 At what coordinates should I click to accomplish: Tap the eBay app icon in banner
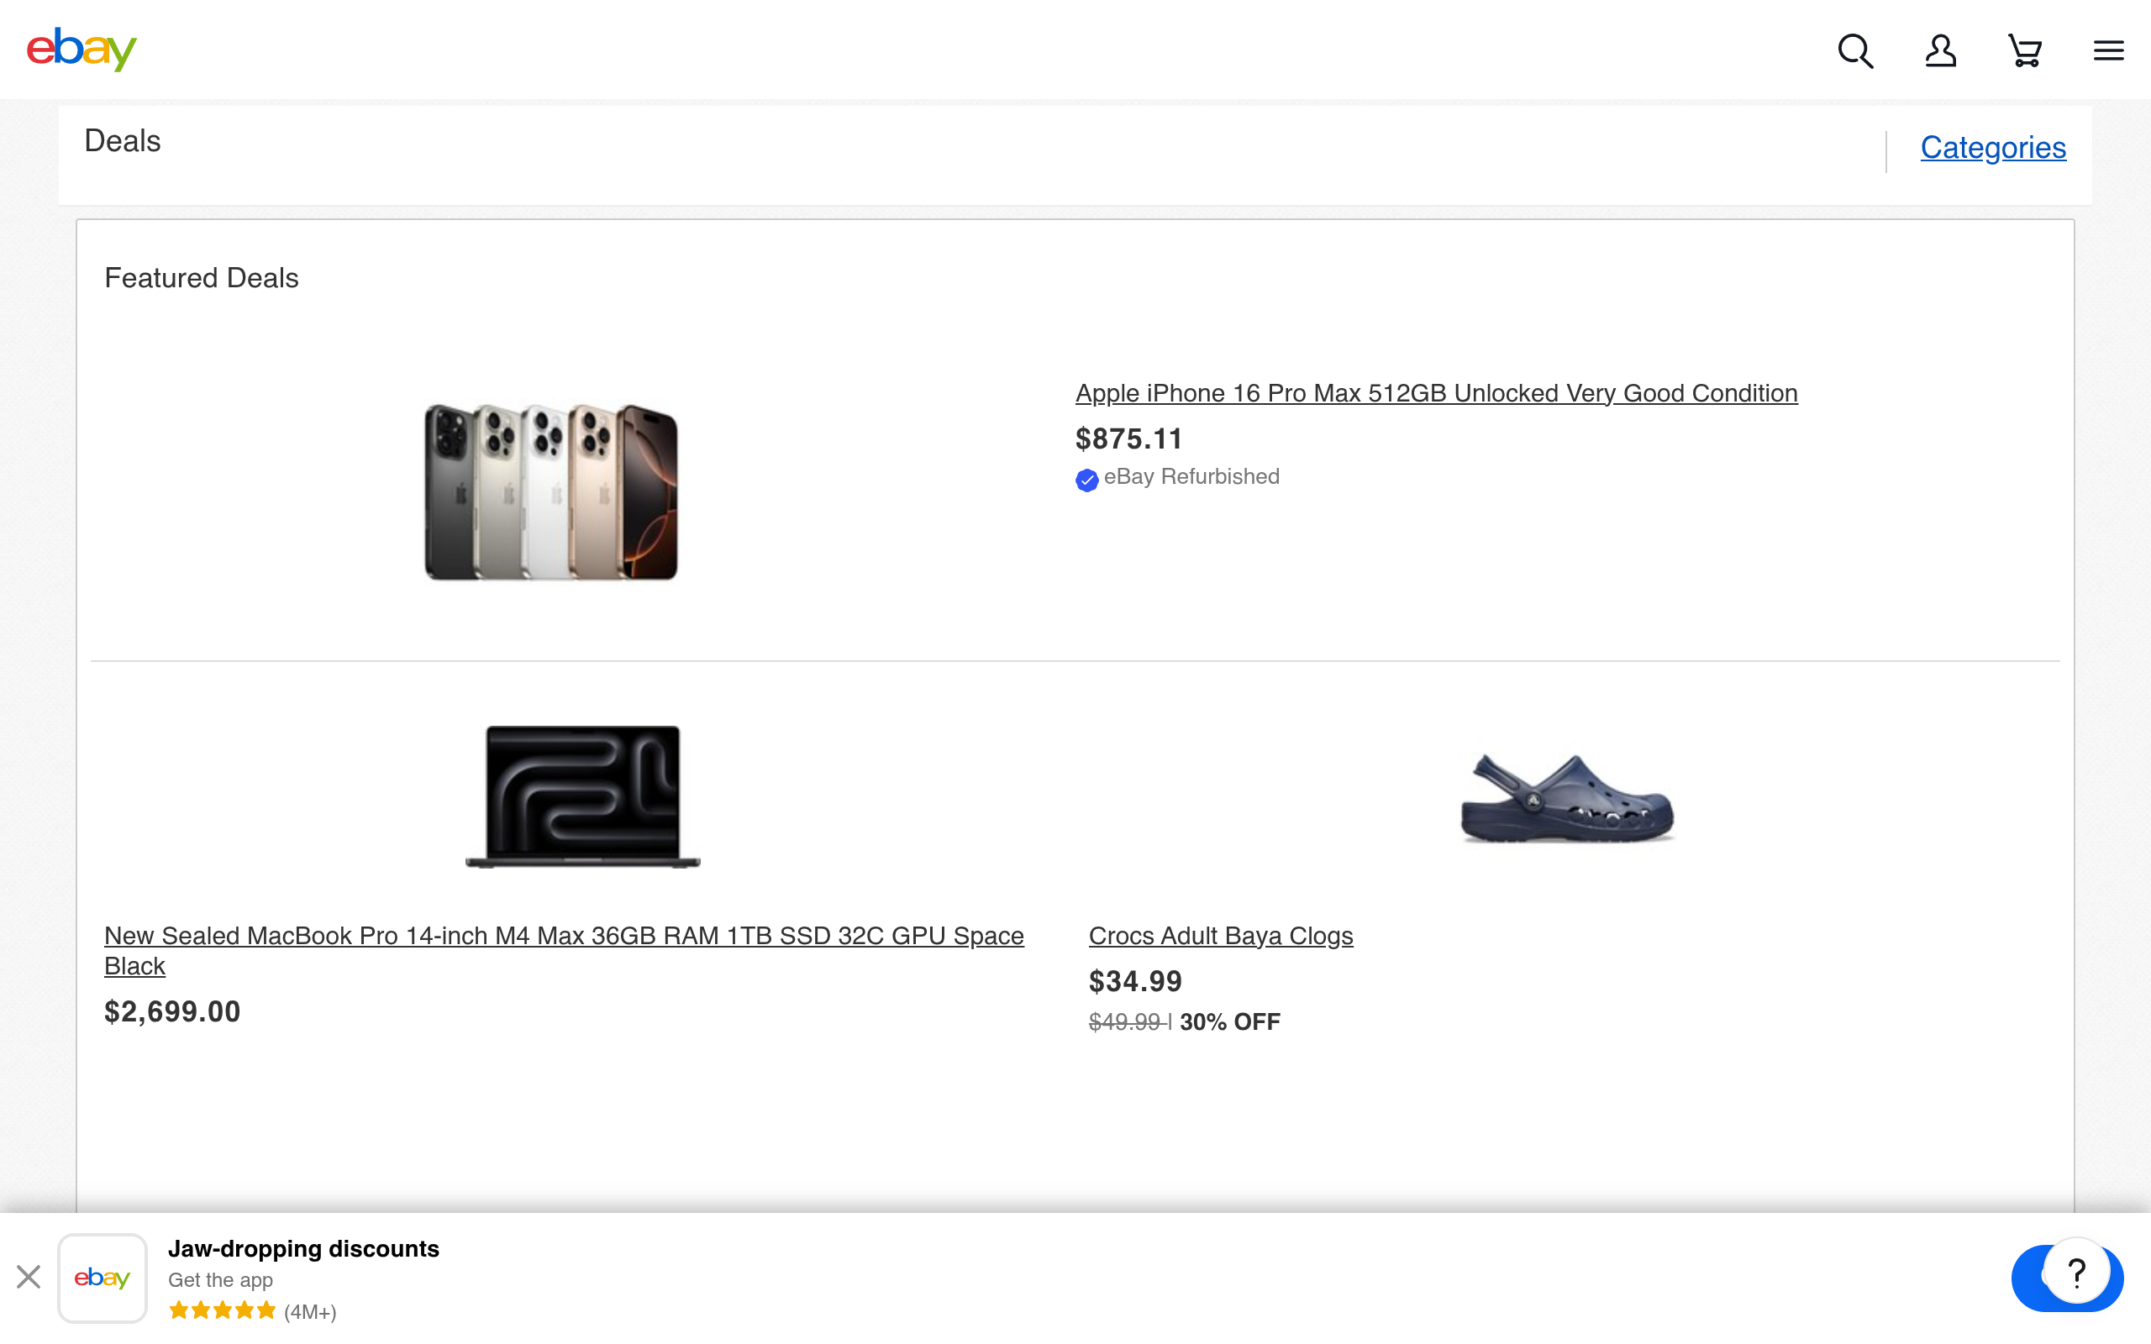pos(103,1278)
